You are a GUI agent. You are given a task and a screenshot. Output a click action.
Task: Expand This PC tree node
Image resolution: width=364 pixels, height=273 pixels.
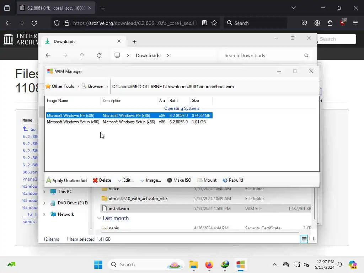[44, 192]
